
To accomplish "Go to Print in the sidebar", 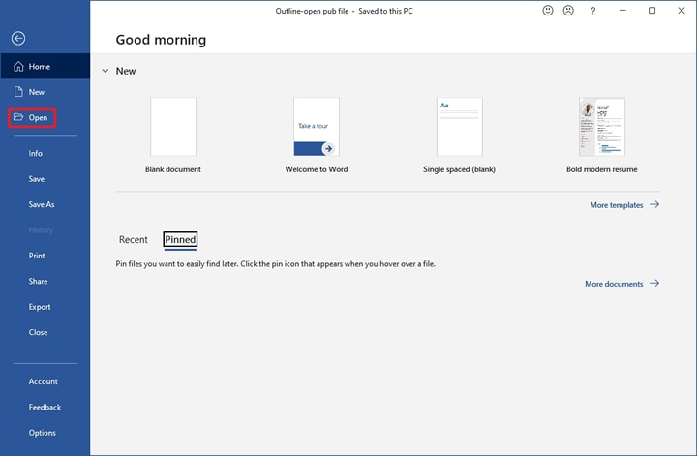I will pos(37,256).
